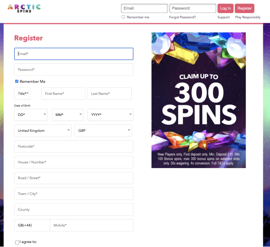Expand the DD day of birth dropdown

(31, 115)
